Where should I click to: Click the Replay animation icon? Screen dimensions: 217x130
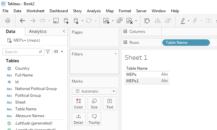coord(42,21)
